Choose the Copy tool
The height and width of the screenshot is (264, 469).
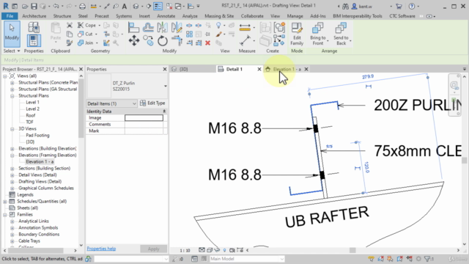[148, 40]
